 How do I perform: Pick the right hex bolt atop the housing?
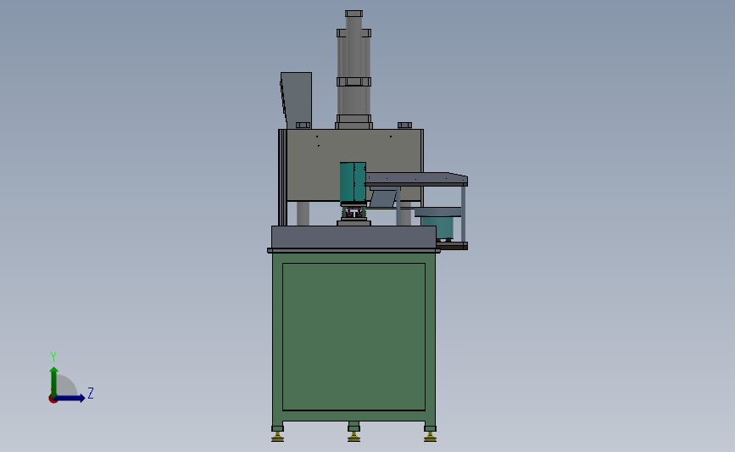click(x=405, y=126)
